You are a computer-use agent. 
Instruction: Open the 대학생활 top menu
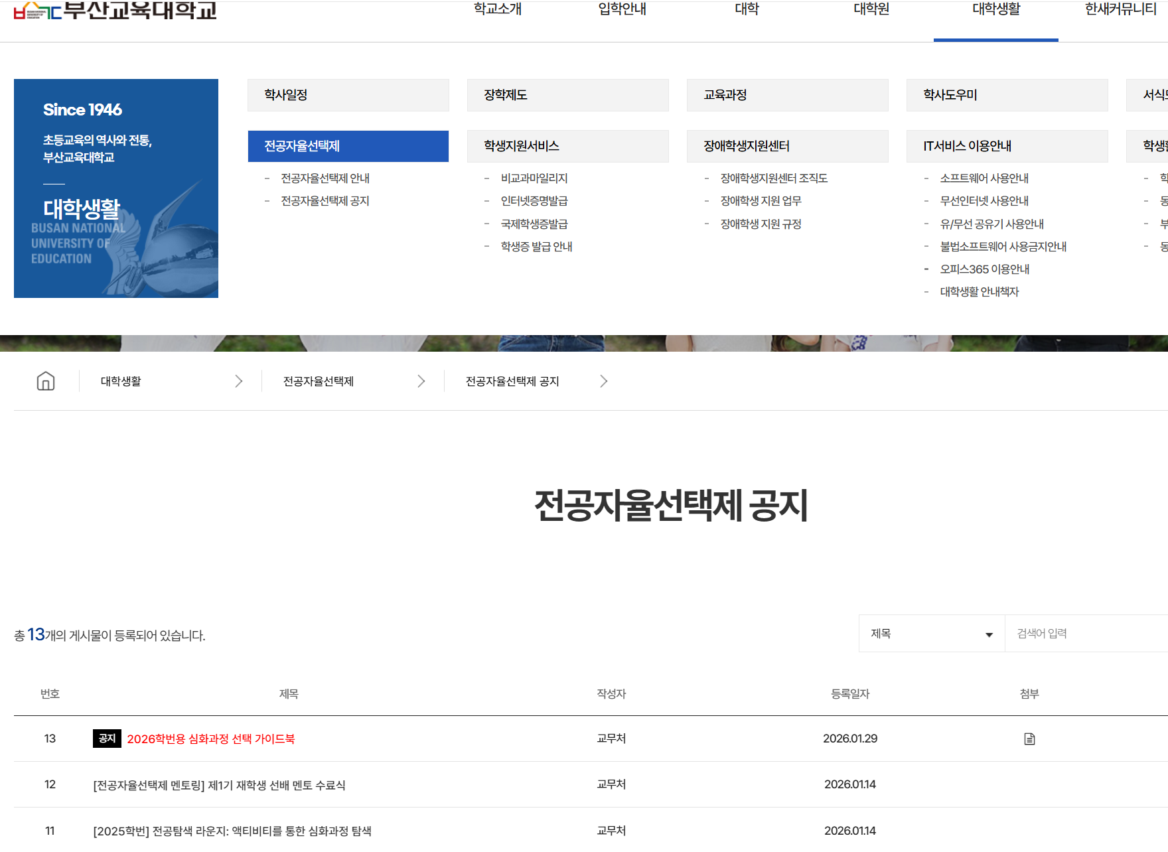995,9
